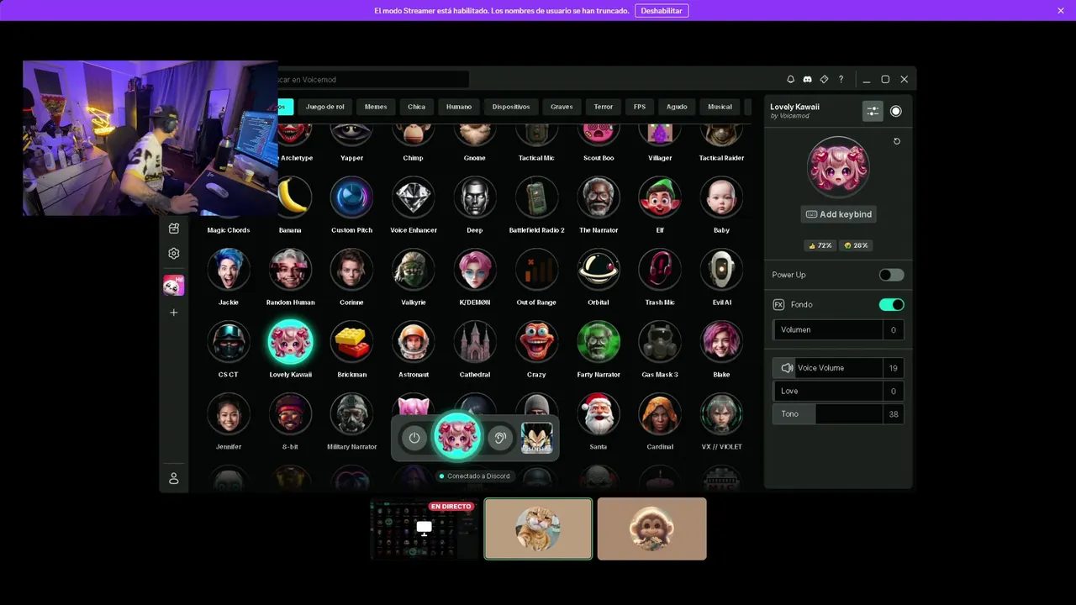The width and height of the screenshot is (1076, 605).
Task: Pick the Brickman voice
Action: (351, 342)
